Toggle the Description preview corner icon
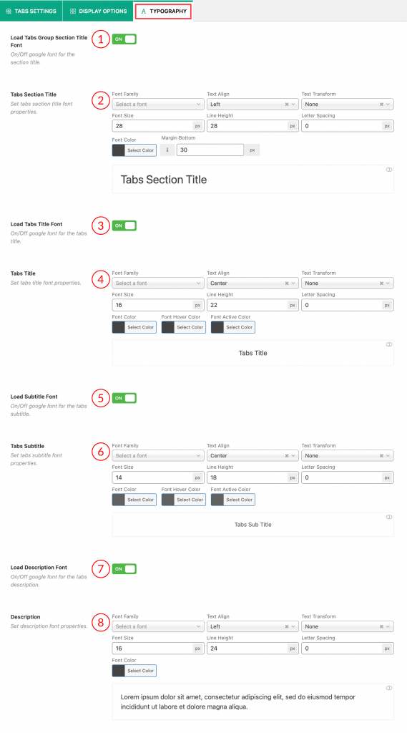This screenshot has width=407, height=733. point(389,688)
